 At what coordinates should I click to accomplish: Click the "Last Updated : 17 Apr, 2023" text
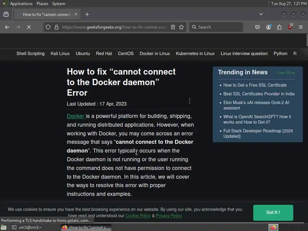point(97,104)
